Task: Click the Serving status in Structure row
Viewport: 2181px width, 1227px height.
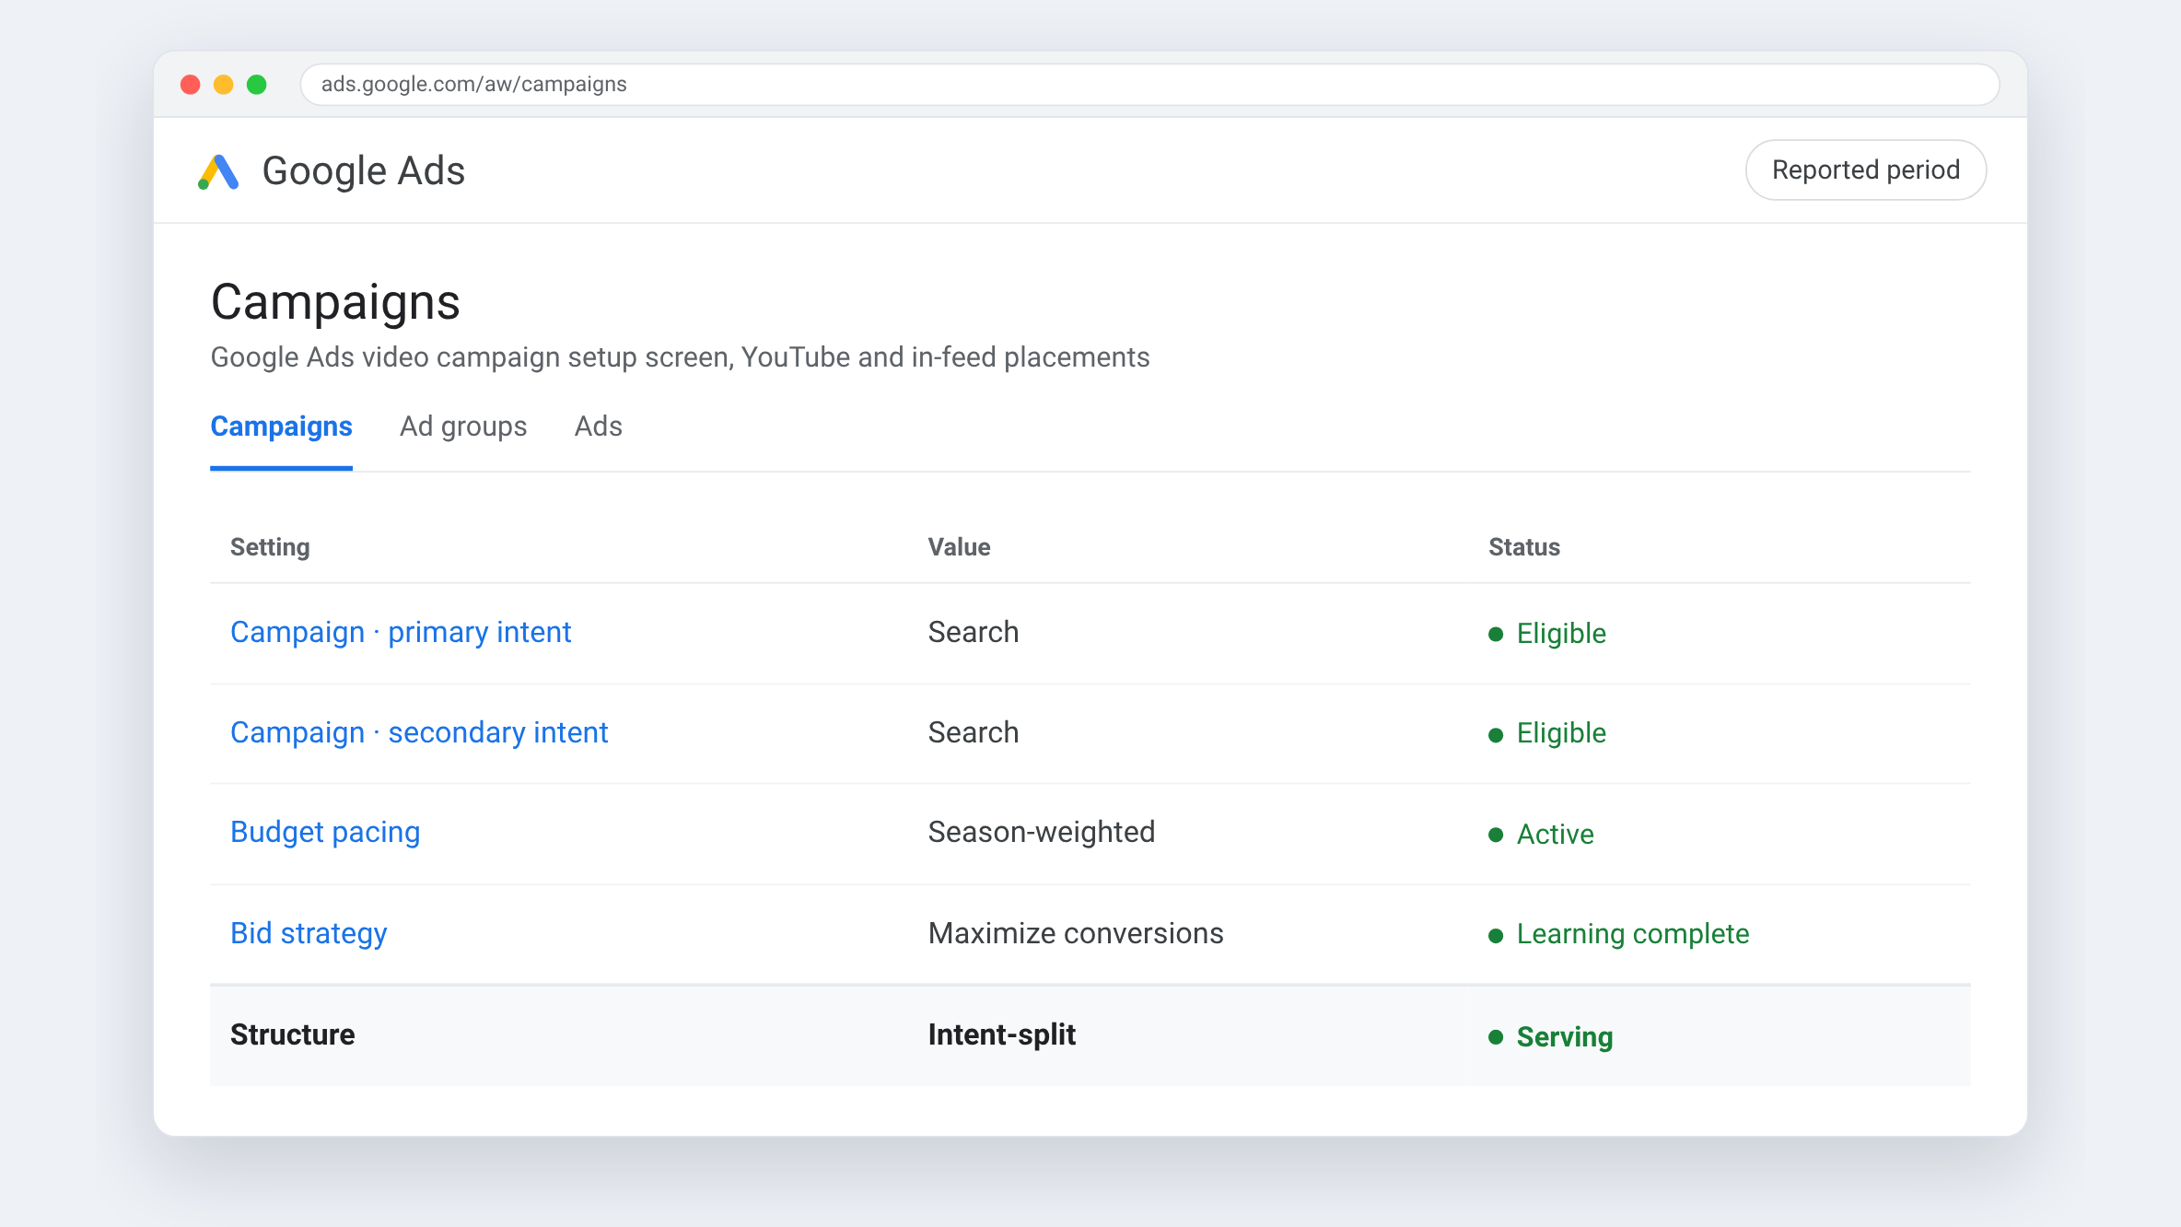Action: (x=1550, y=1037)
